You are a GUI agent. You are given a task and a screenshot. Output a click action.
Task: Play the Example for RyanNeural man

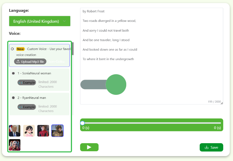(x=27, y=107)
